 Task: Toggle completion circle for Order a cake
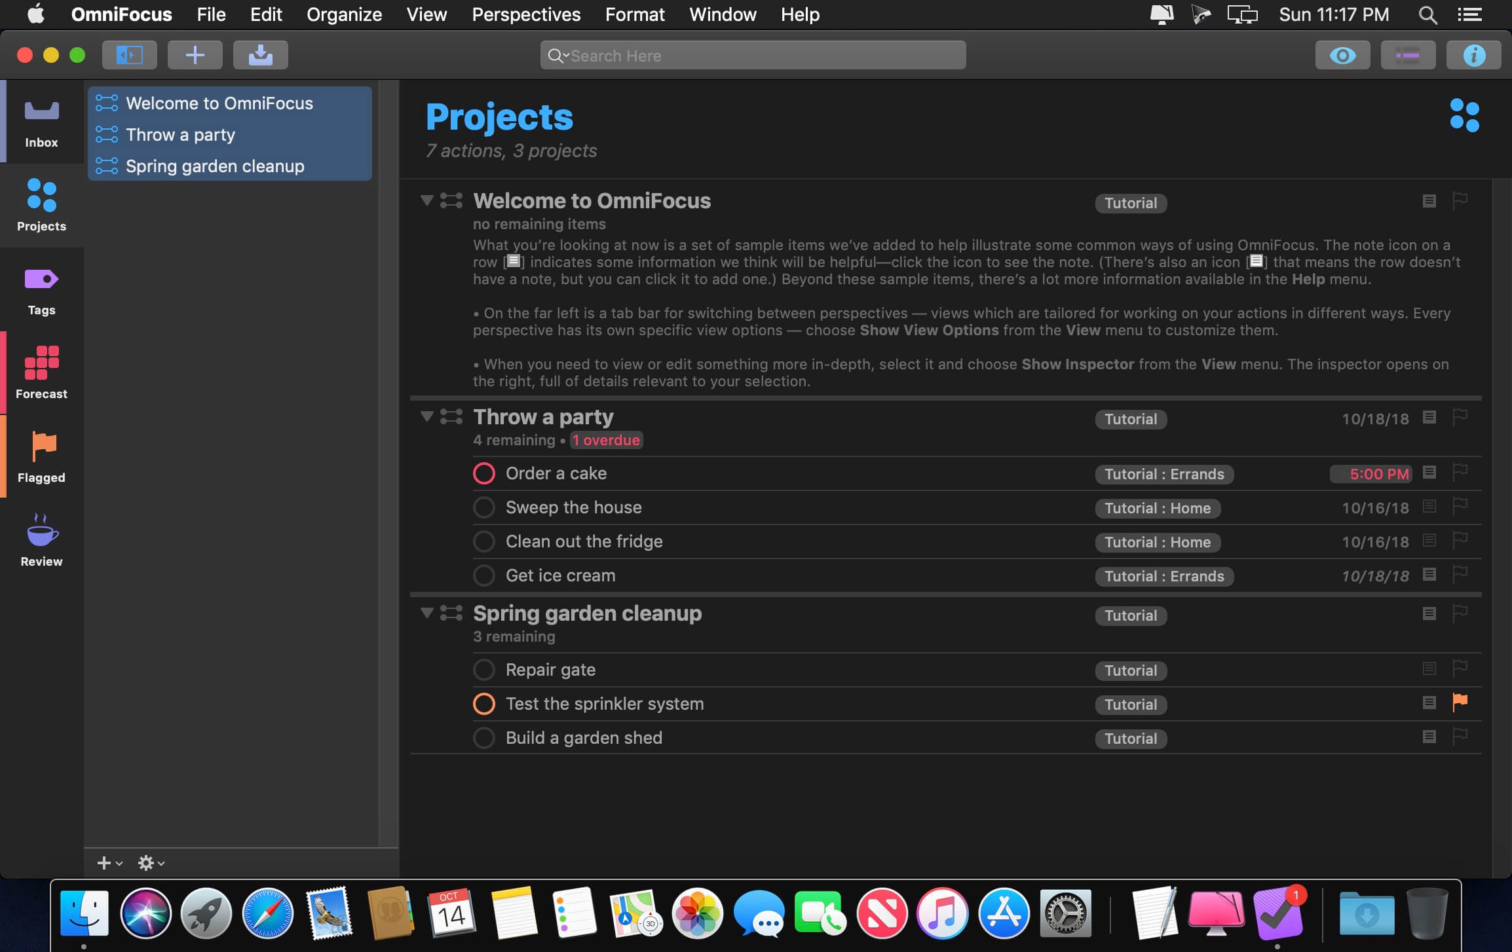483,474
